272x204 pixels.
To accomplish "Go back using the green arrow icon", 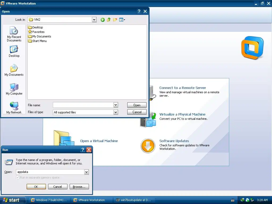I will click(103, 20).
